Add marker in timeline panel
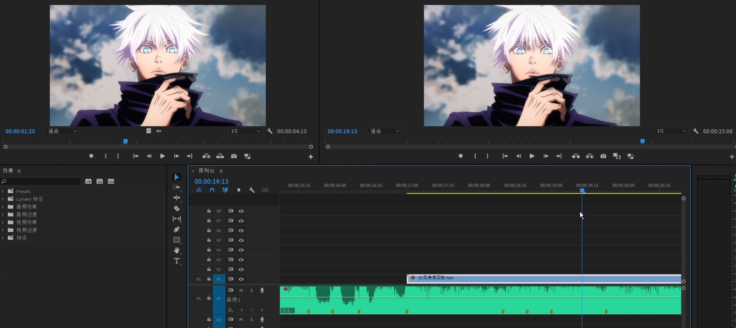This screenshot has height=328, width=736. [239, 190]
